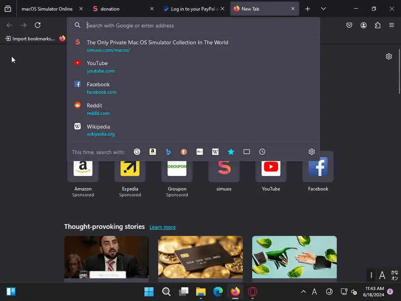Open the New Tab personalize gear
This screenshot has width=401, height=301.
coord(389,56)
